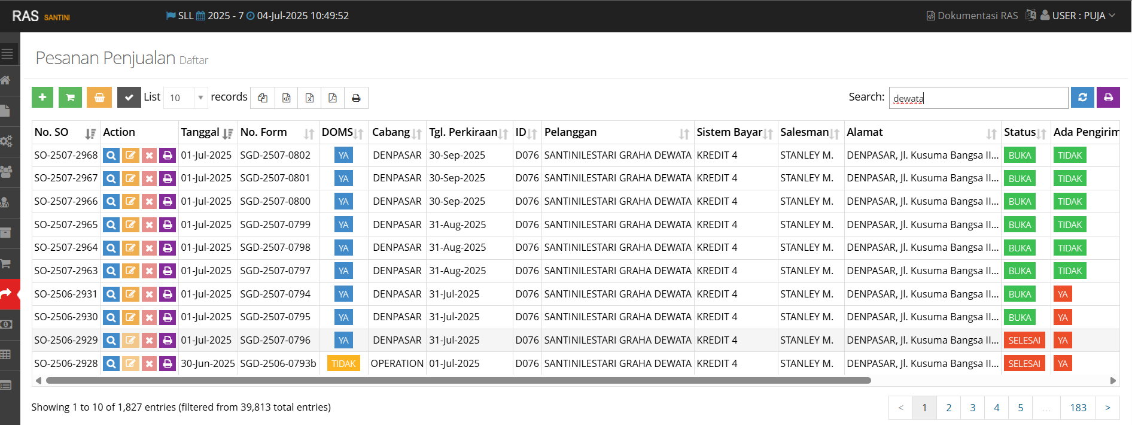Click the green shopping cart button

coord(70,98)
